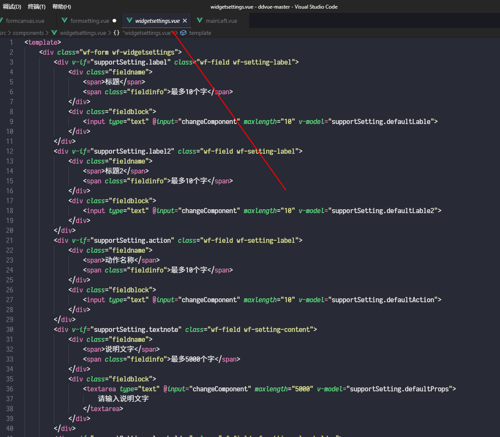Viewport: 500px width, 437px height.
Task: Click "supportSetting.textnote" on line 30
Action: (x=136, y=329)
